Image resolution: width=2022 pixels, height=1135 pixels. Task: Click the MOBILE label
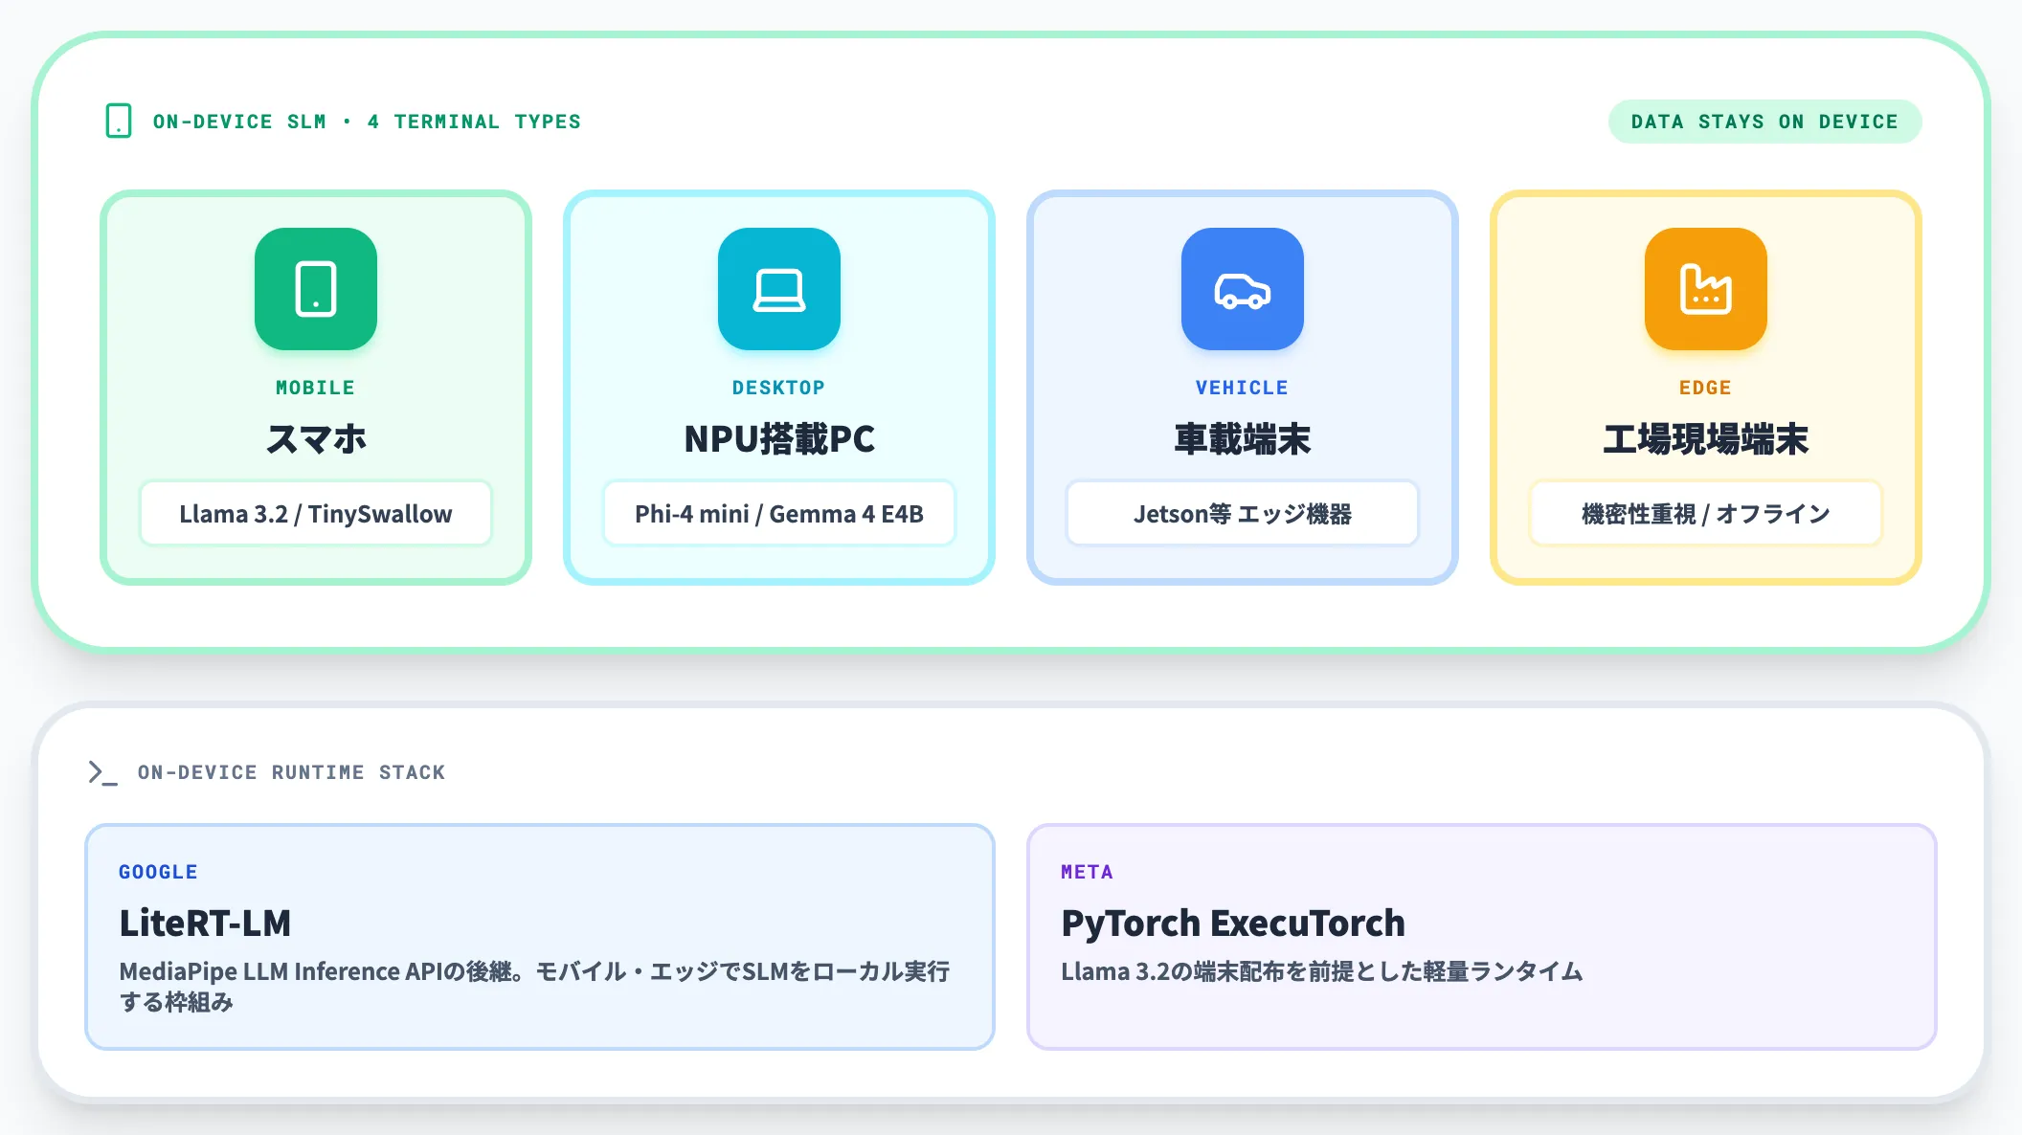coord(316,388)
